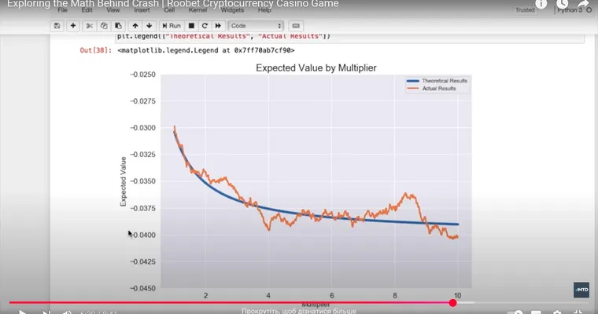Interrupt the kernel with the stop icon
Viewport: 598px width, 314px height.
click(x=191, y=26)
